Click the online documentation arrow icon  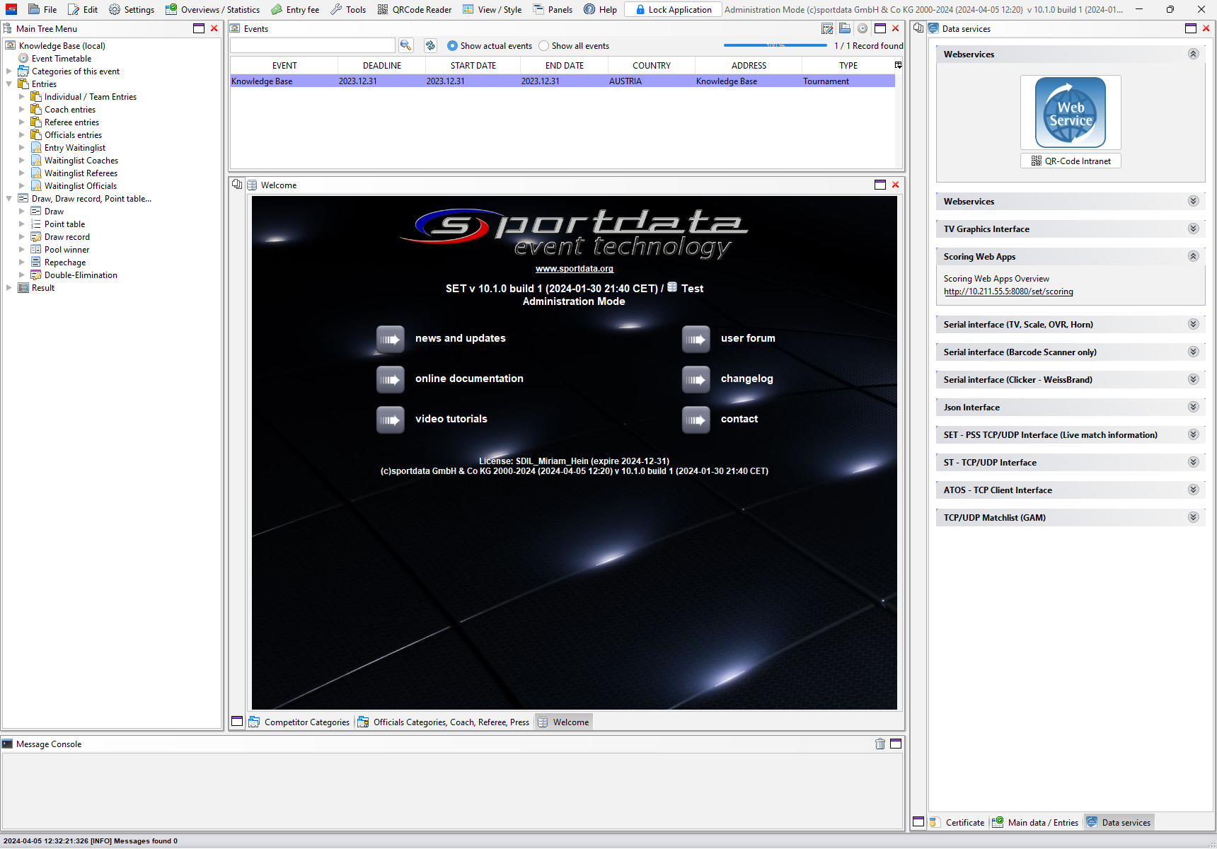coord(391,379)
